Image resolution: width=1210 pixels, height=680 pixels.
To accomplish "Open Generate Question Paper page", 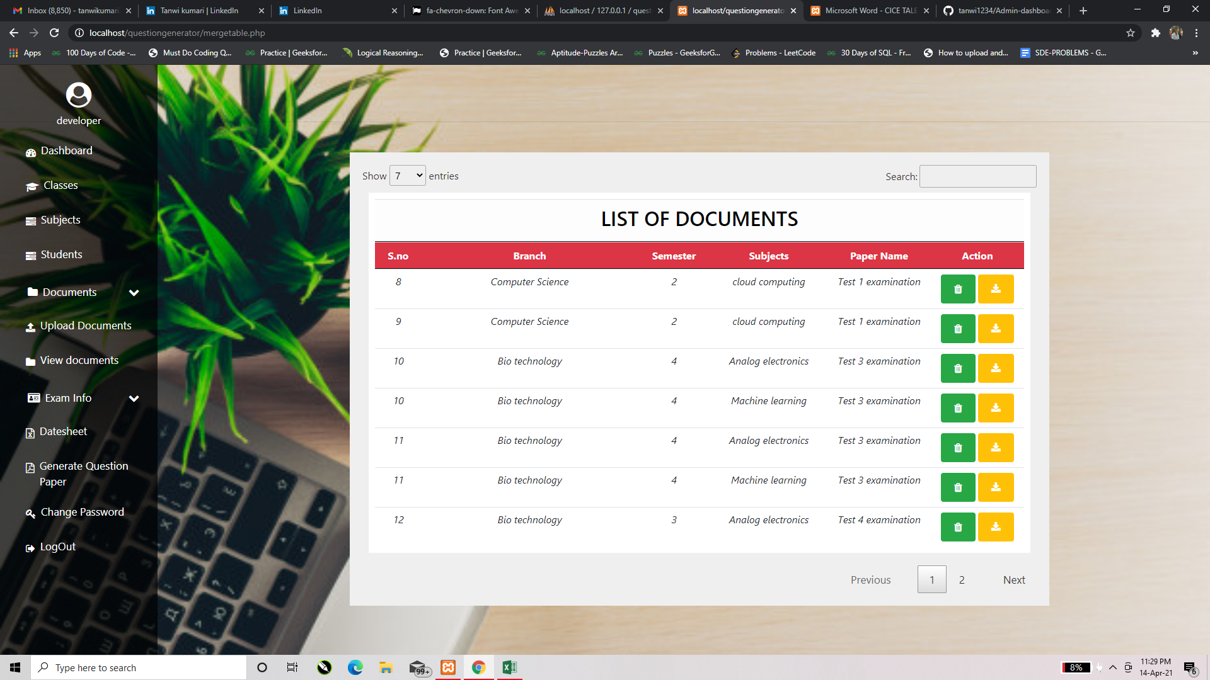I will click(x=77, y=474).
